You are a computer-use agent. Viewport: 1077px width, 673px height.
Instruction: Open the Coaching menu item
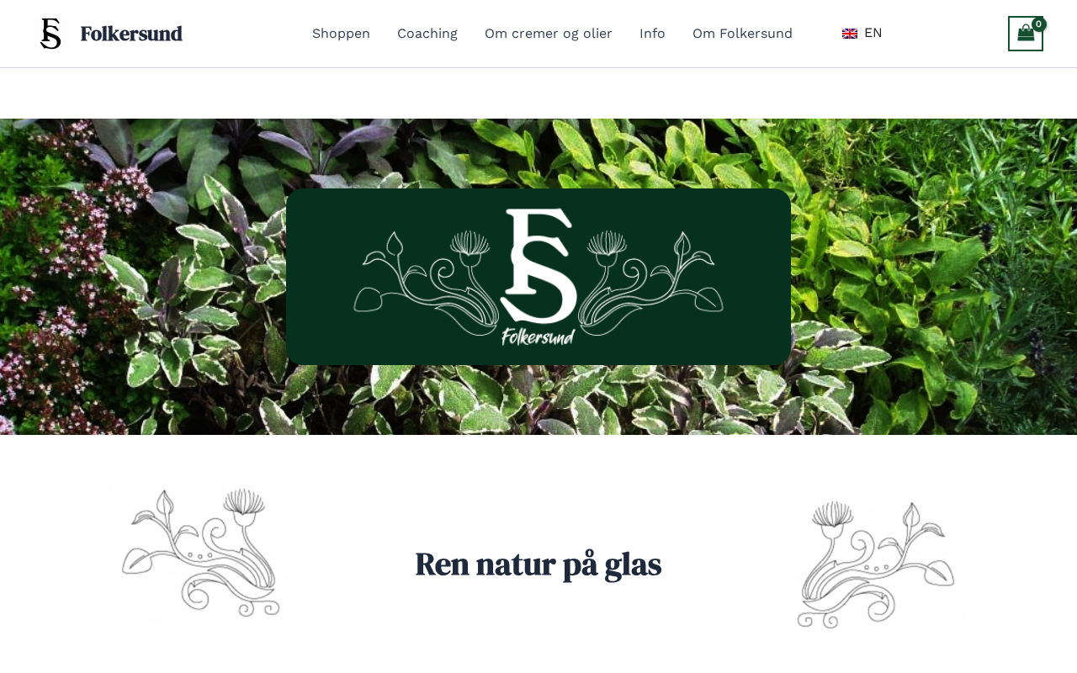(x=427, y=34)
